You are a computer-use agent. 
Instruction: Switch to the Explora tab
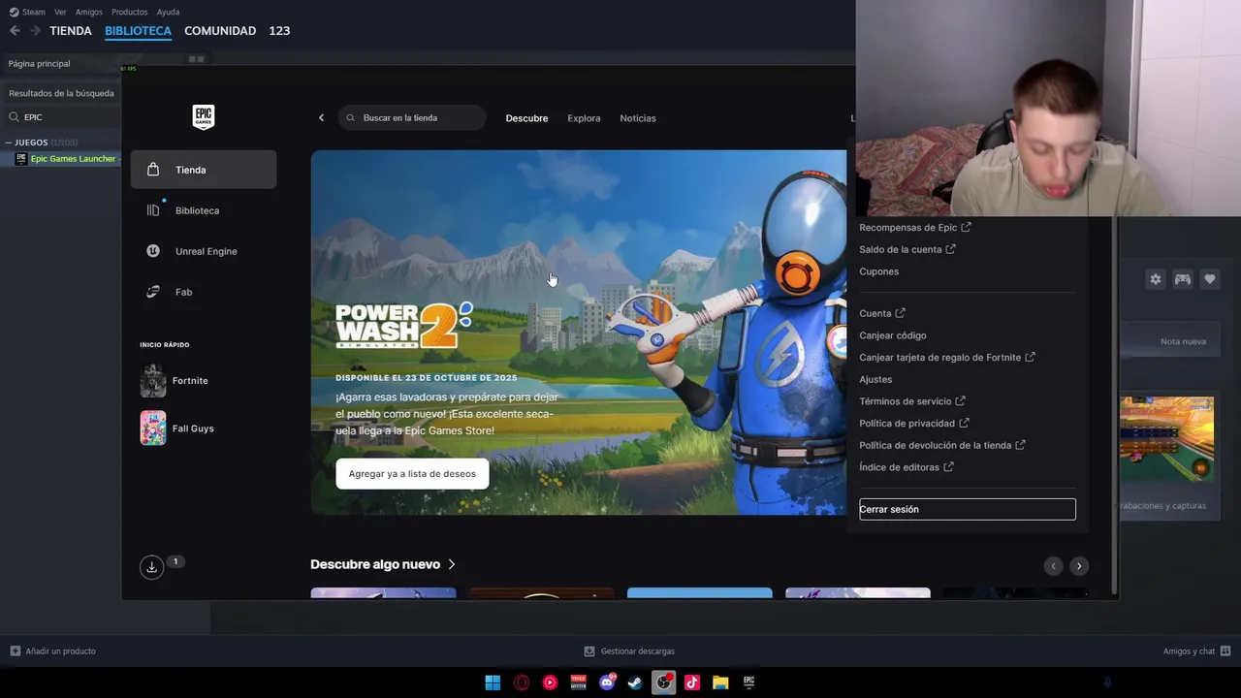point(584,118)
